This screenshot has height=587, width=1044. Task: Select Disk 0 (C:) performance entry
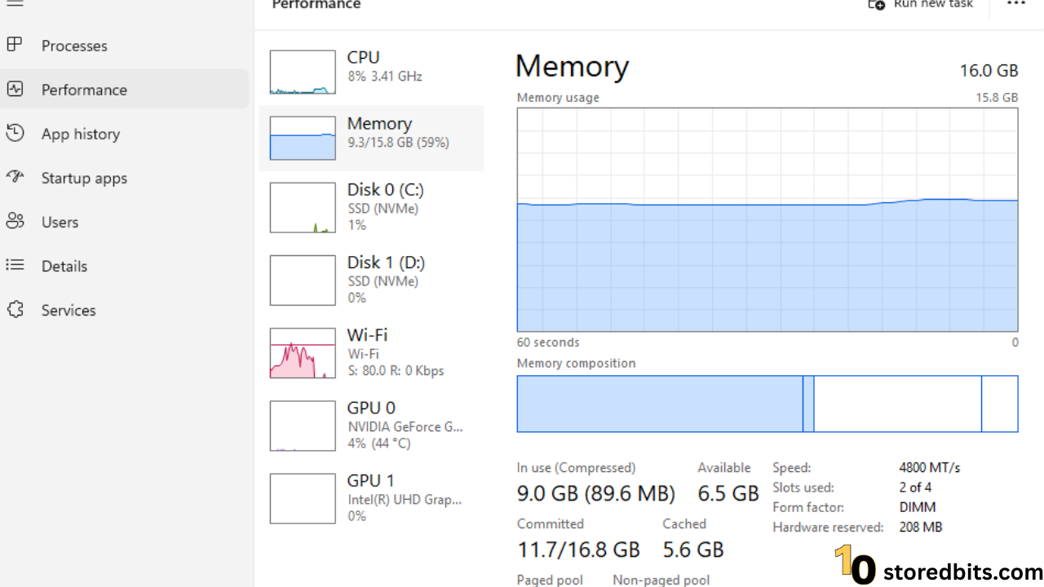[371, 206]
